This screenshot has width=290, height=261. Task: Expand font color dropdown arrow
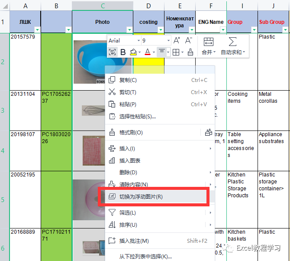point(154,52)
